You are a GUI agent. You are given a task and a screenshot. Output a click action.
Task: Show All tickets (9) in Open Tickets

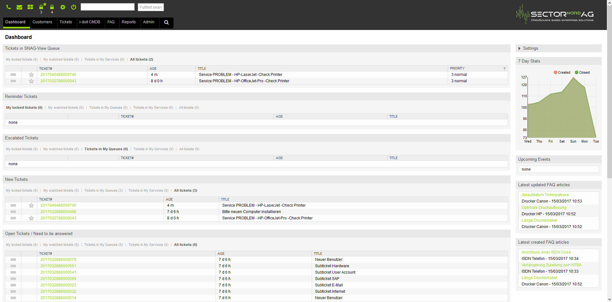pyautogui.click(x=186, y=245)
